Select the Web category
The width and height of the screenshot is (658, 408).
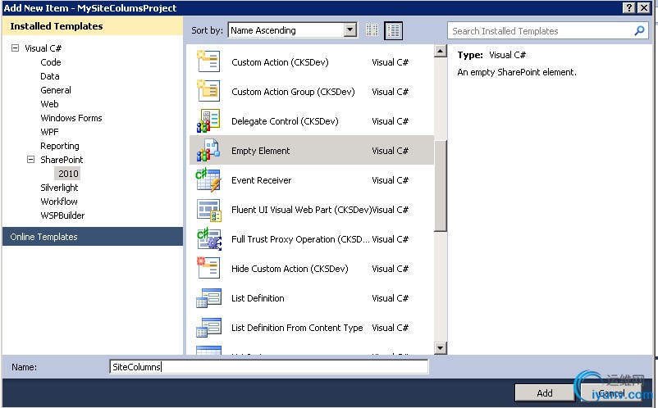(49, 104)
